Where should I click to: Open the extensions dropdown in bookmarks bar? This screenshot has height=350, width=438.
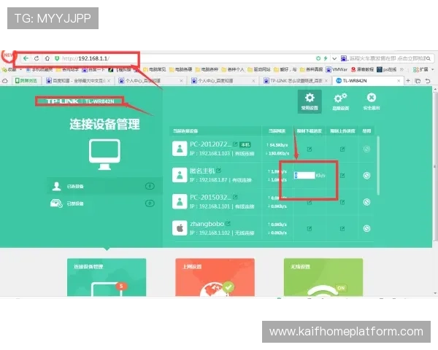(423, 69)
